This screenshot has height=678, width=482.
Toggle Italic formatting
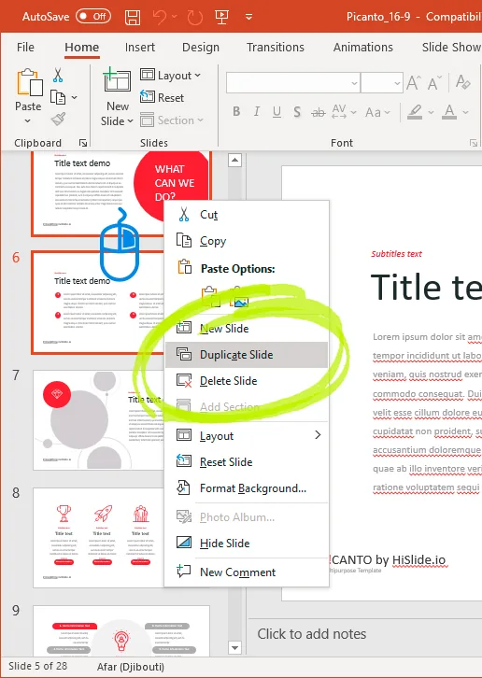pyautogui.click(x=257, y=112)
